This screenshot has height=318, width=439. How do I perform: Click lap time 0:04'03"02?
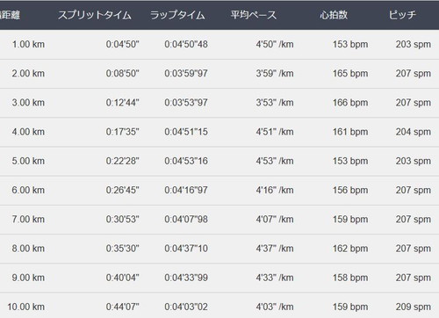pyautogui.click(x=186, y=307)
